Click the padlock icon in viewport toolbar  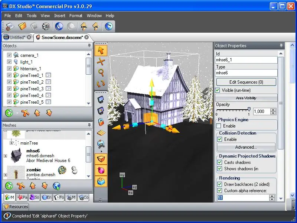point(101,122)
